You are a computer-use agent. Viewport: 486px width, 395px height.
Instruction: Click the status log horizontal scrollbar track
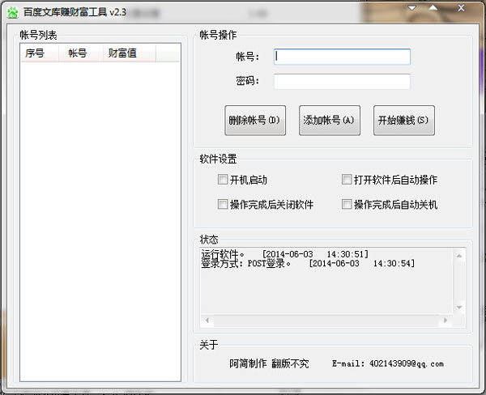324,321
